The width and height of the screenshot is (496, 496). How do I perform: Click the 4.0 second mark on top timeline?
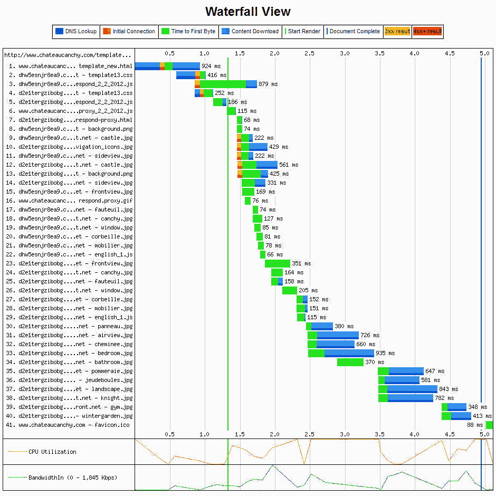tap(414, 54)
